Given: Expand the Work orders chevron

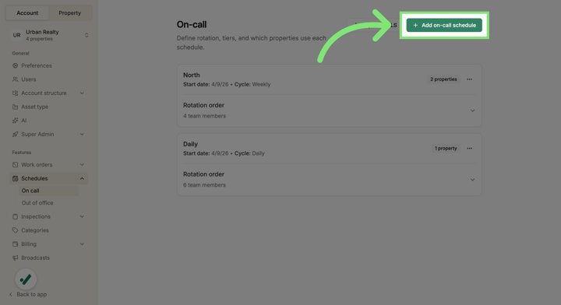Looking at the screenshot, I should [82, 165].
